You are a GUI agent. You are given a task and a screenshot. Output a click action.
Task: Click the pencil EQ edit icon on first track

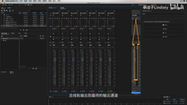[x=54, y=39]
